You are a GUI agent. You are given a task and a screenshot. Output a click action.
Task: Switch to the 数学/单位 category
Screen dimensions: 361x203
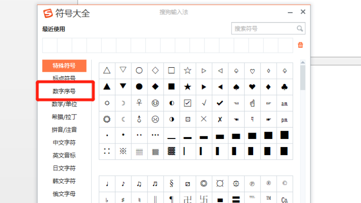(x=64, y=104)
